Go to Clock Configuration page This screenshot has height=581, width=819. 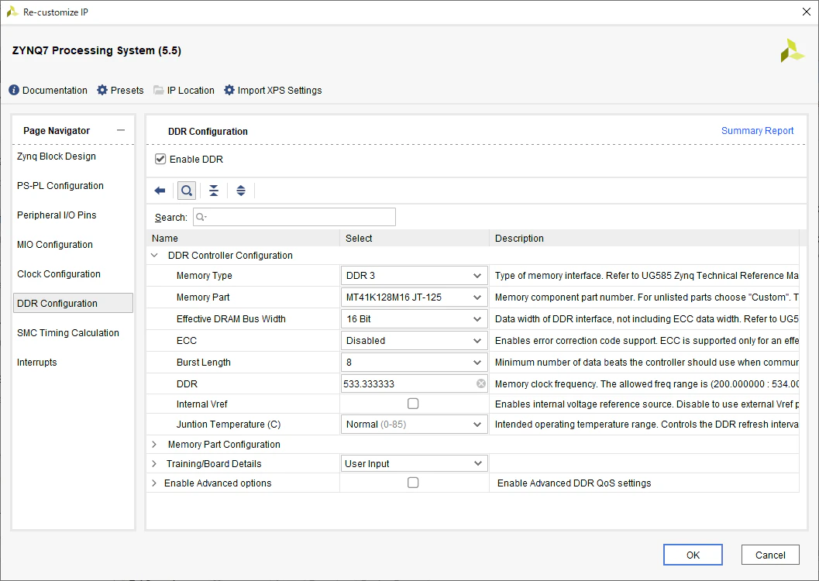59,274
